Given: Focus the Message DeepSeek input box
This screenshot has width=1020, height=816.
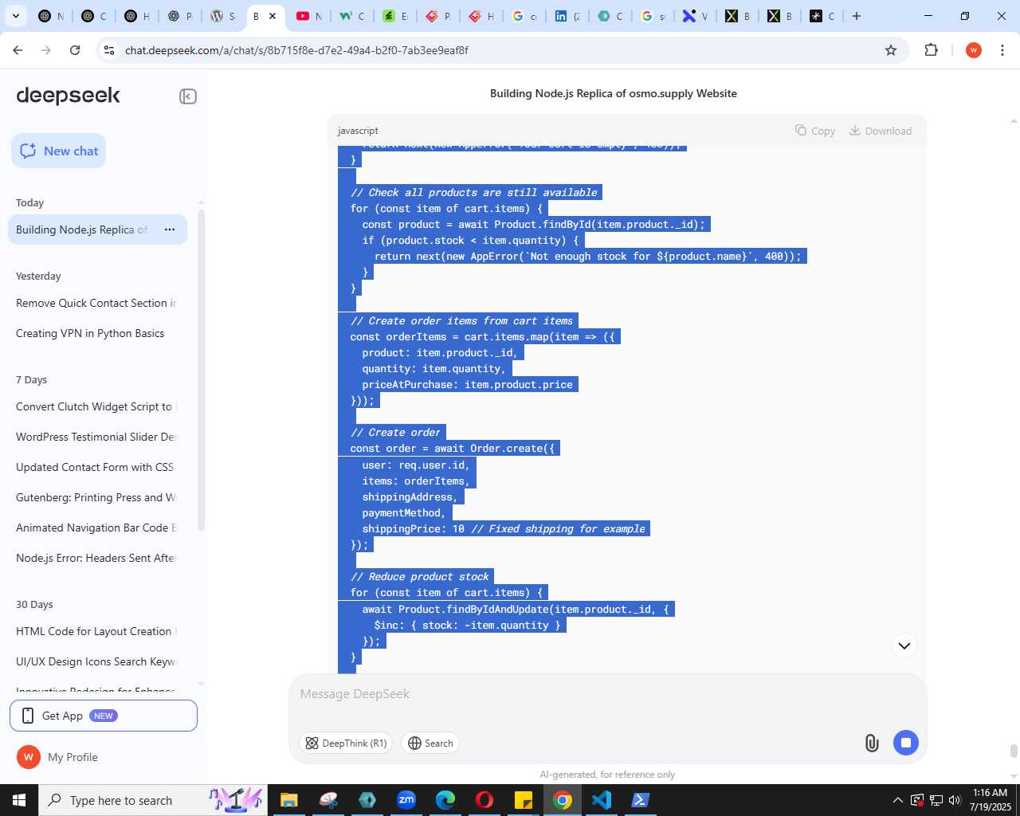Looking at the screenshot, I should pos(607,694).
